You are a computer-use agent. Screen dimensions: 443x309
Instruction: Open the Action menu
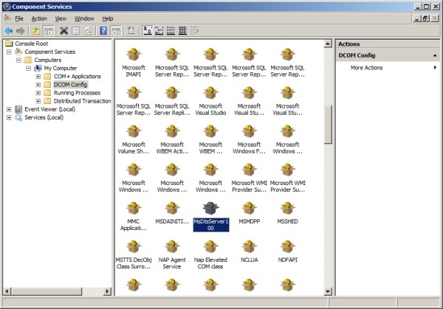39,18
